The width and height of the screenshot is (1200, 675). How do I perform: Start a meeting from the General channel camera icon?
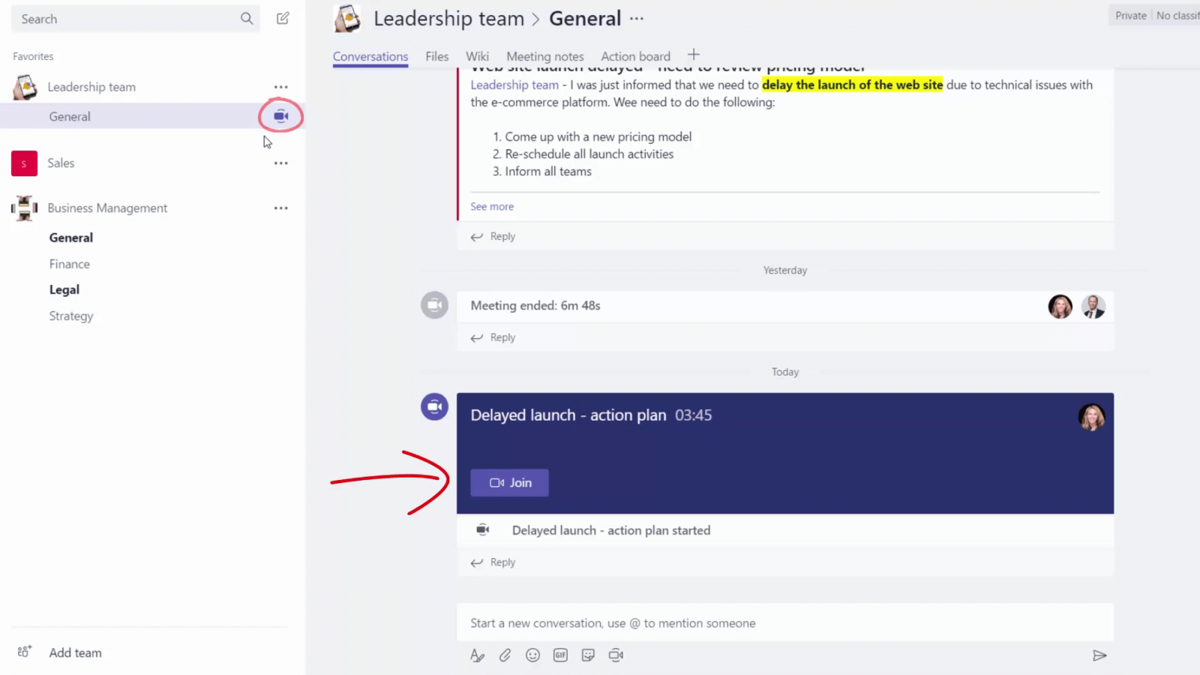click(x=280, y=115)
